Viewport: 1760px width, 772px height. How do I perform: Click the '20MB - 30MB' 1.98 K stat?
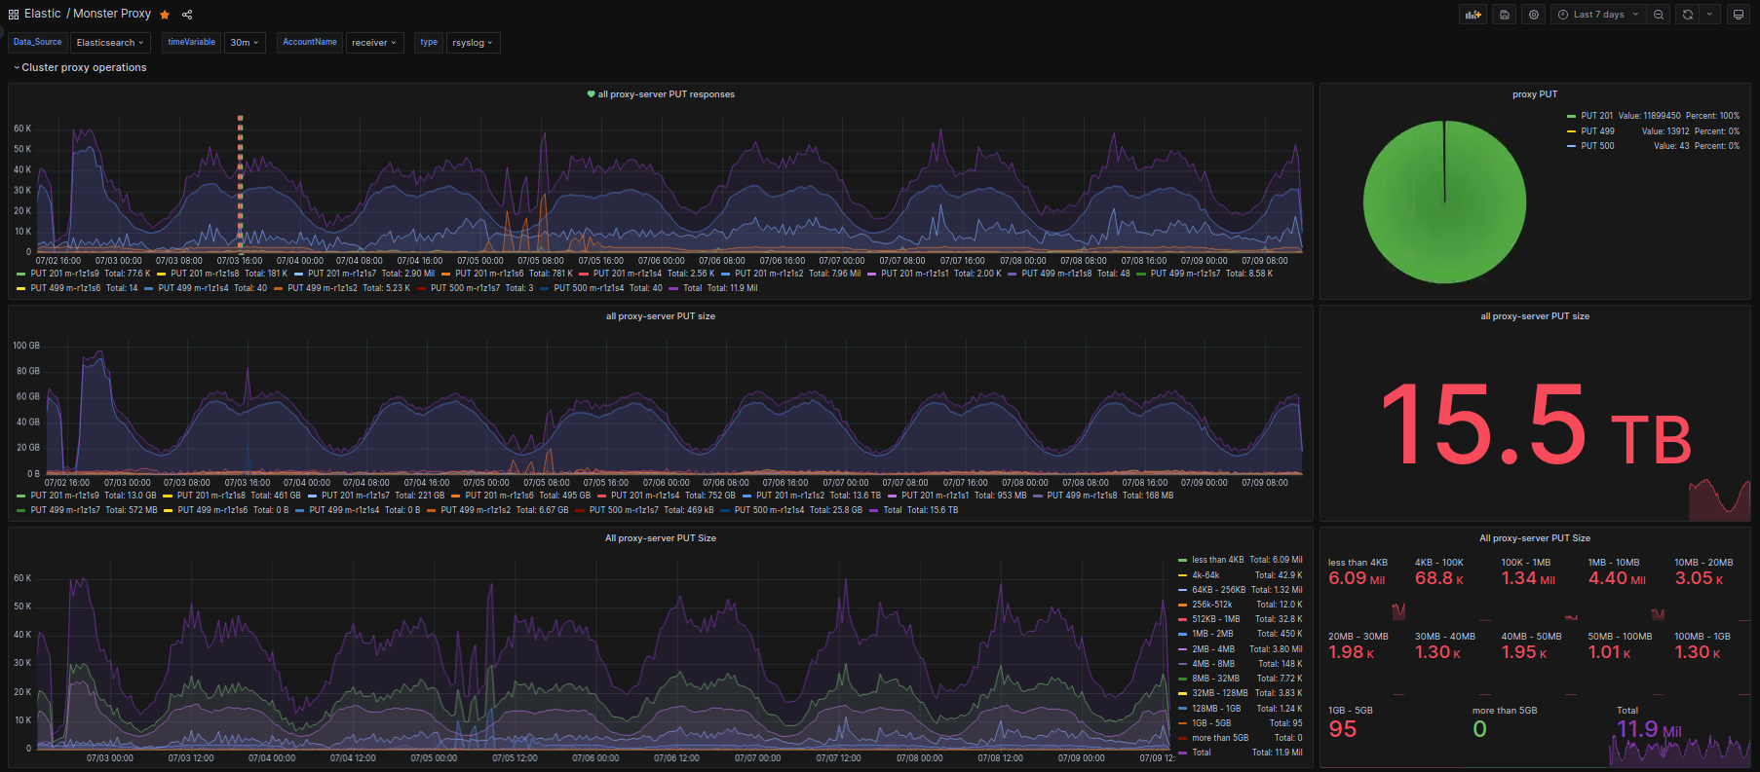(1363, 662)
